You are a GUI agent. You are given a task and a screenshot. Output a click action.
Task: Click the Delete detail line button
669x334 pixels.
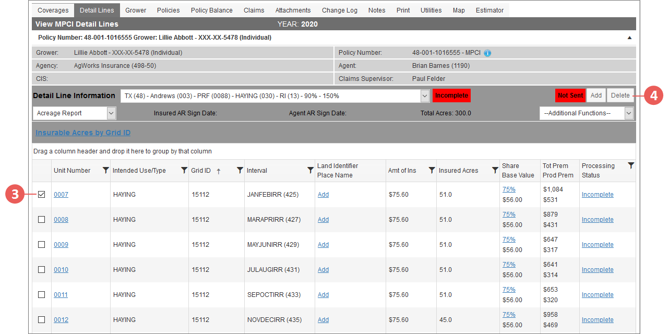pyautogui.click(x=620, y=96)
